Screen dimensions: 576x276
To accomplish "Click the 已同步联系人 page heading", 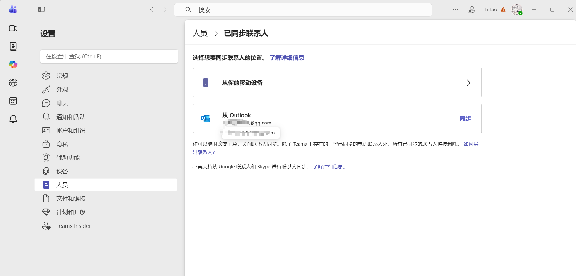I will 246,33.
